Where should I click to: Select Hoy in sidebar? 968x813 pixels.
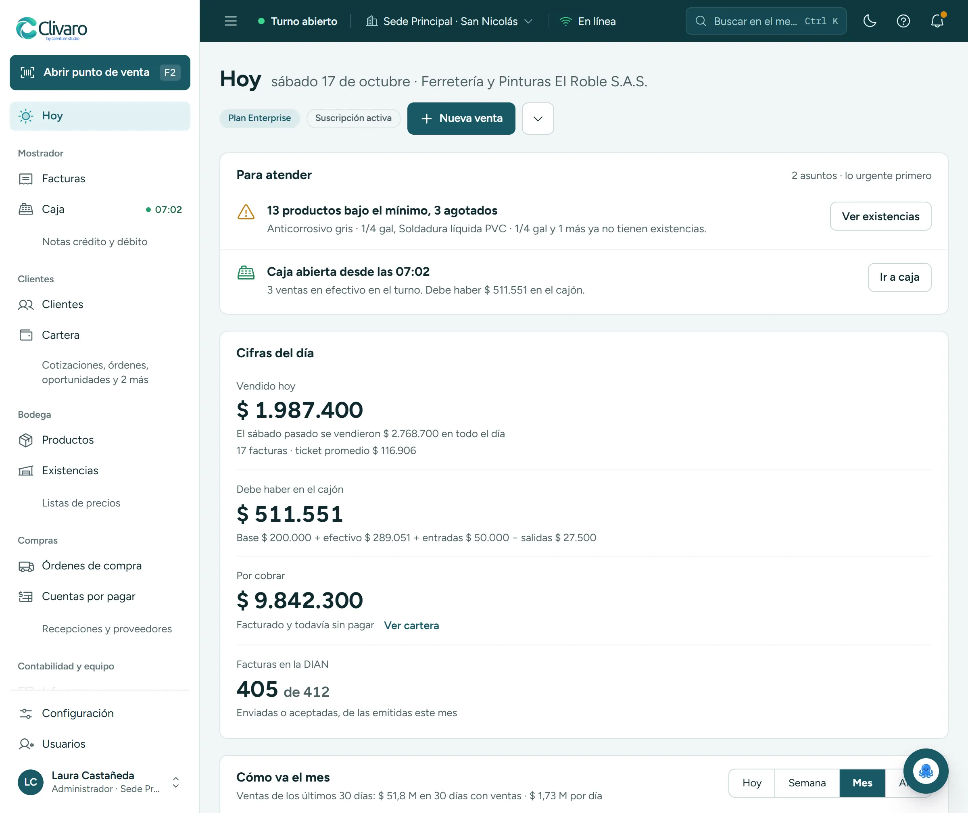click(x=100, y=116)
